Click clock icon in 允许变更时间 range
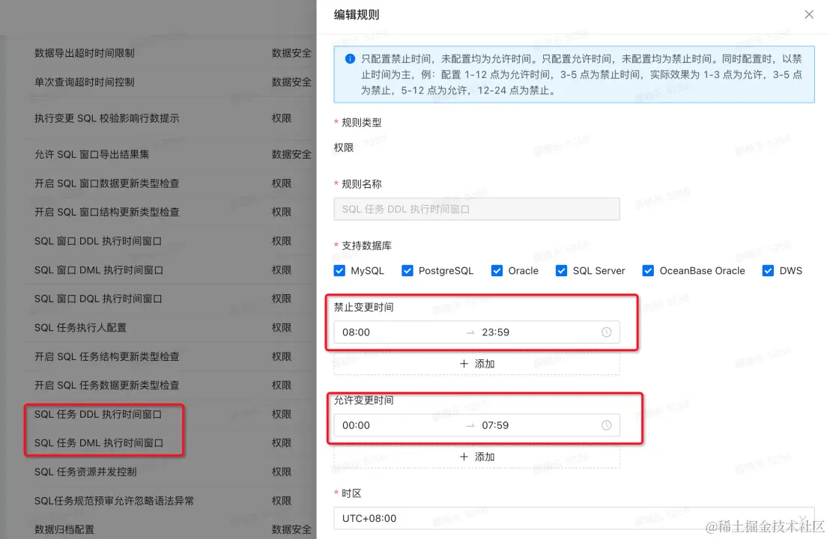This screenshot has height=539, width=830. (606, 425)
